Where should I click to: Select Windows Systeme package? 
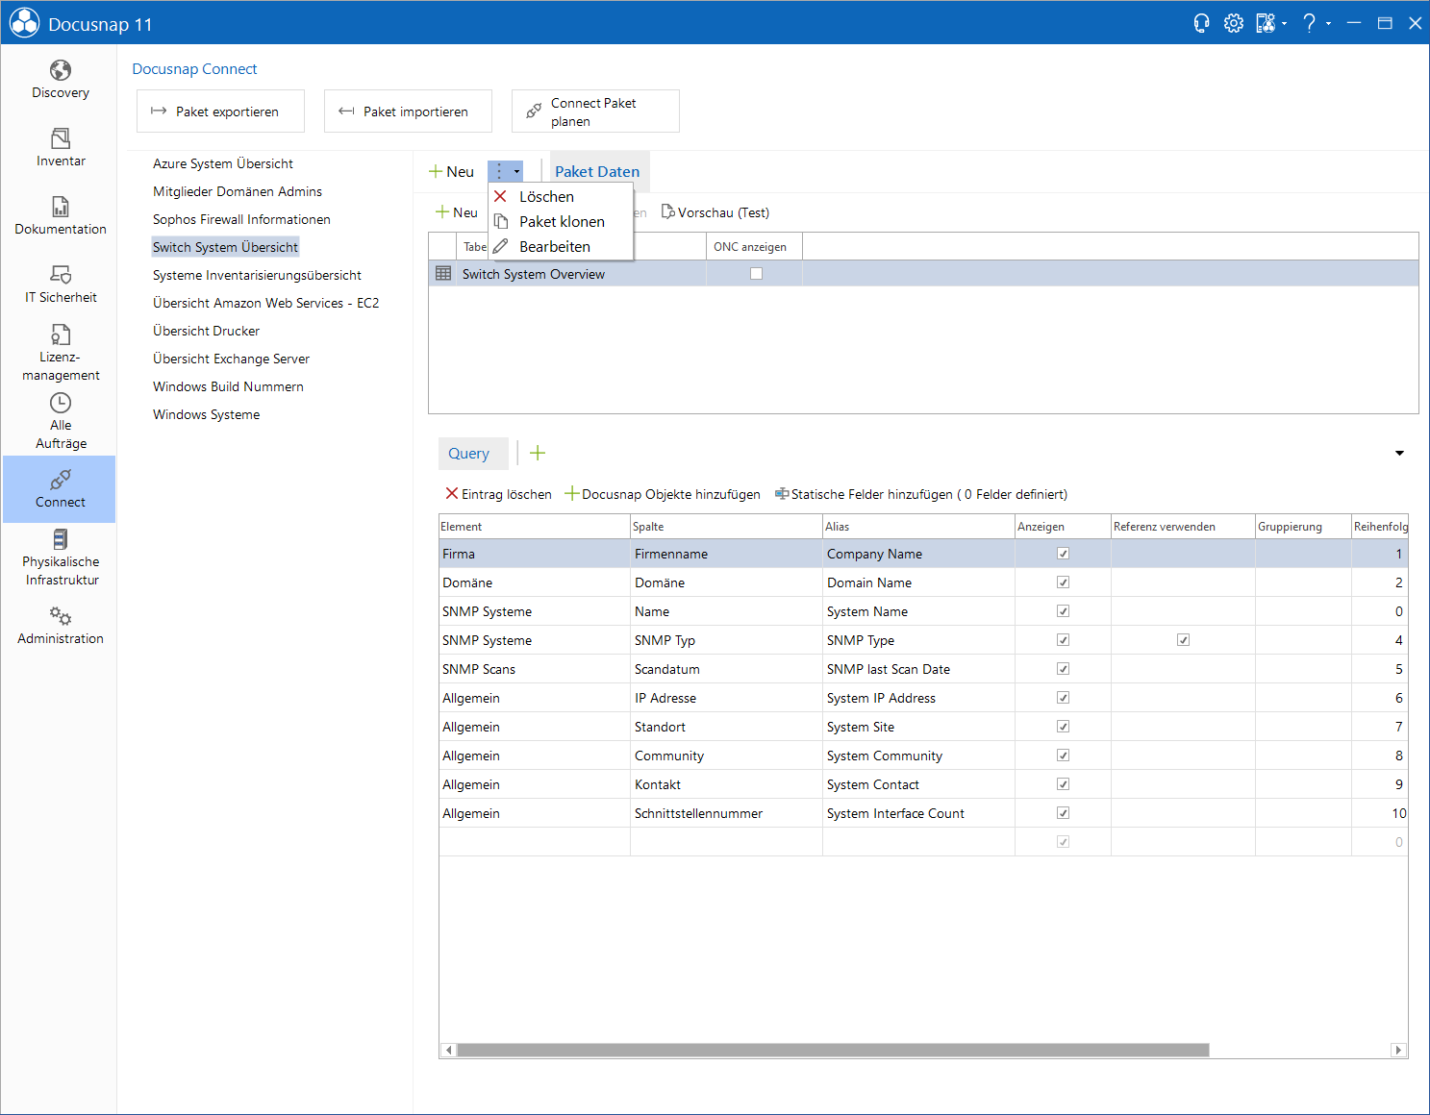pyautogui.click(x=206, y=414)
